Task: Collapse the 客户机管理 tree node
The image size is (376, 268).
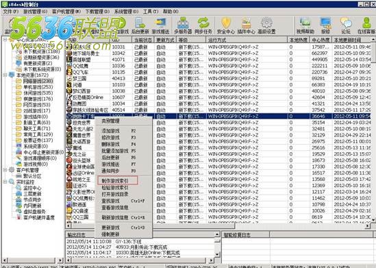Action: tap(5, 170)
